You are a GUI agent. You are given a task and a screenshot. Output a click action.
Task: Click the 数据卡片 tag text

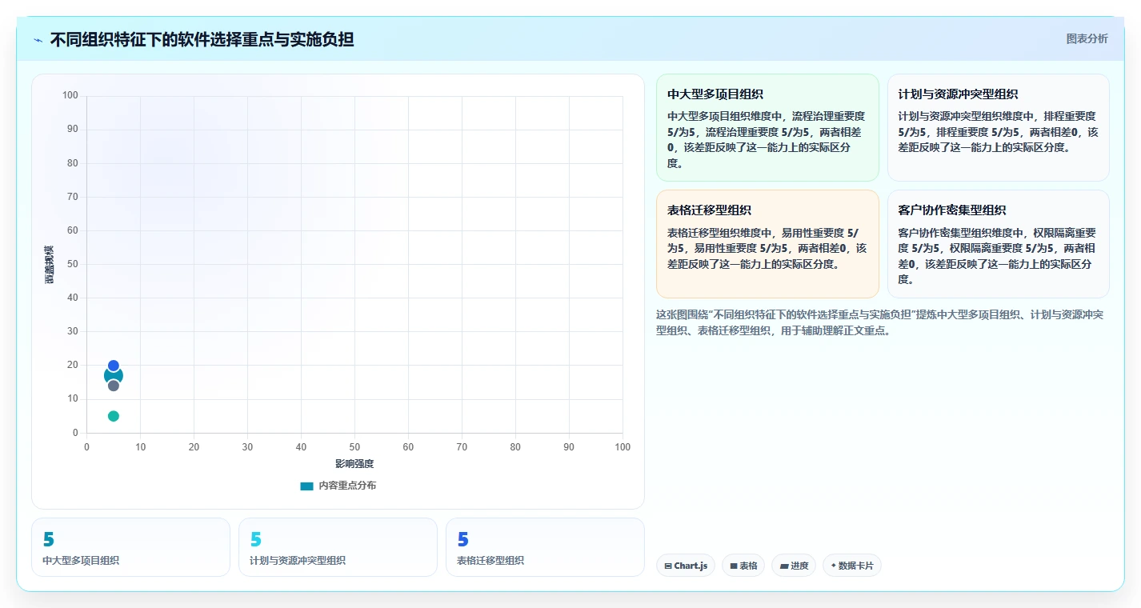pyautogui.click(x=856, y=566)
